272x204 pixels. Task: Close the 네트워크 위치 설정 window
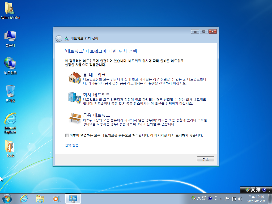pos(212,31)
